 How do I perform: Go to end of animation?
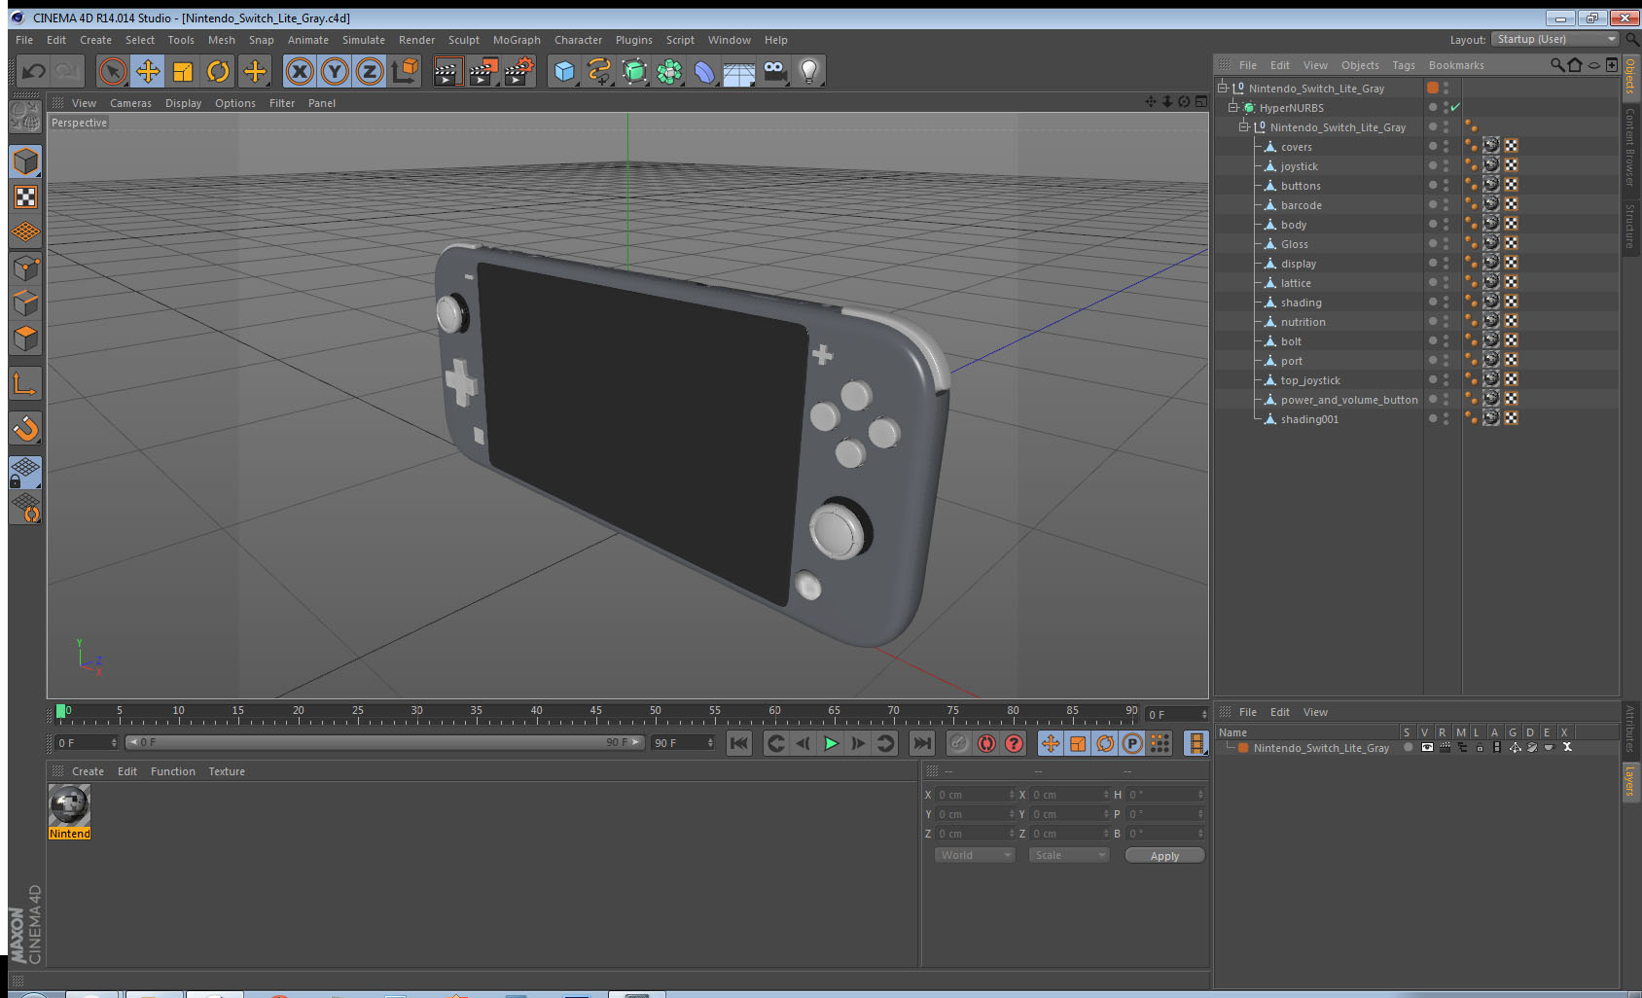pos(921,743)
